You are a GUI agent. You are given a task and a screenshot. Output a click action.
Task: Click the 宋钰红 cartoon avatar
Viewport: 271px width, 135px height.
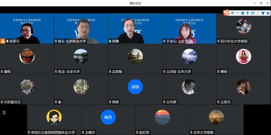point(54,117)
